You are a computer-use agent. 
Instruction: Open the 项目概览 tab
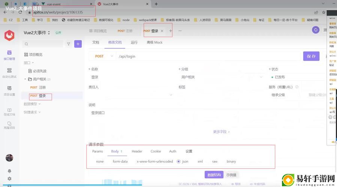[98, 31]
